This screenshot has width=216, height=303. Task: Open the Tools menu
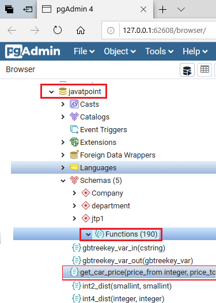(x=159, y=51)
